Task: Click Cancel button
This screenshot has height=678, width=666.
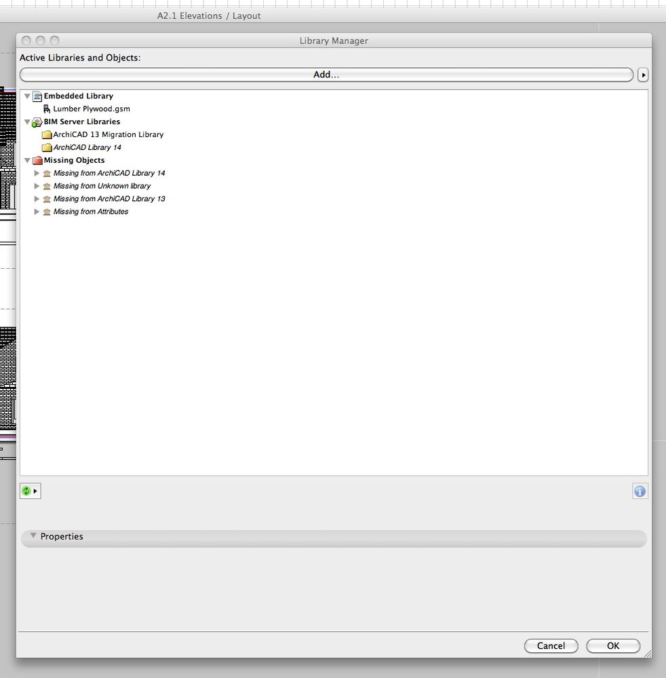Action: click(551, 645)
